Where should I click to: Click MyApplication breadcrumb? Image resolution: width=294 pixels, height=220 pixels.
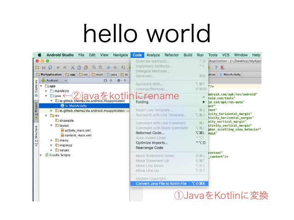click(49, 74)
